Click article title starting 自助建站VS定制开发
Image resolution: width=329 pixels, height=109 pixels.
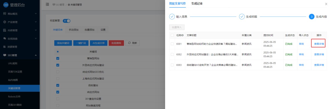pyautogui.click(x=212, y=65)
